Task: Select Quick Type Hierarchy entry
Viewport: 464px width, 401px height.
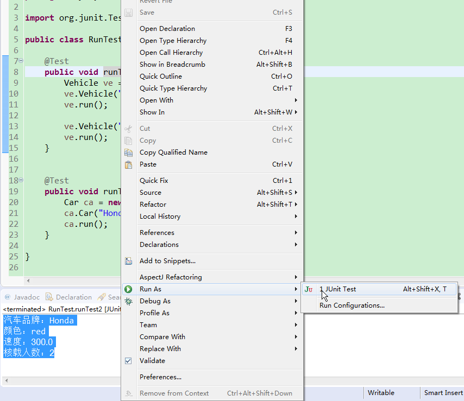Action: (x=212, y=88)
